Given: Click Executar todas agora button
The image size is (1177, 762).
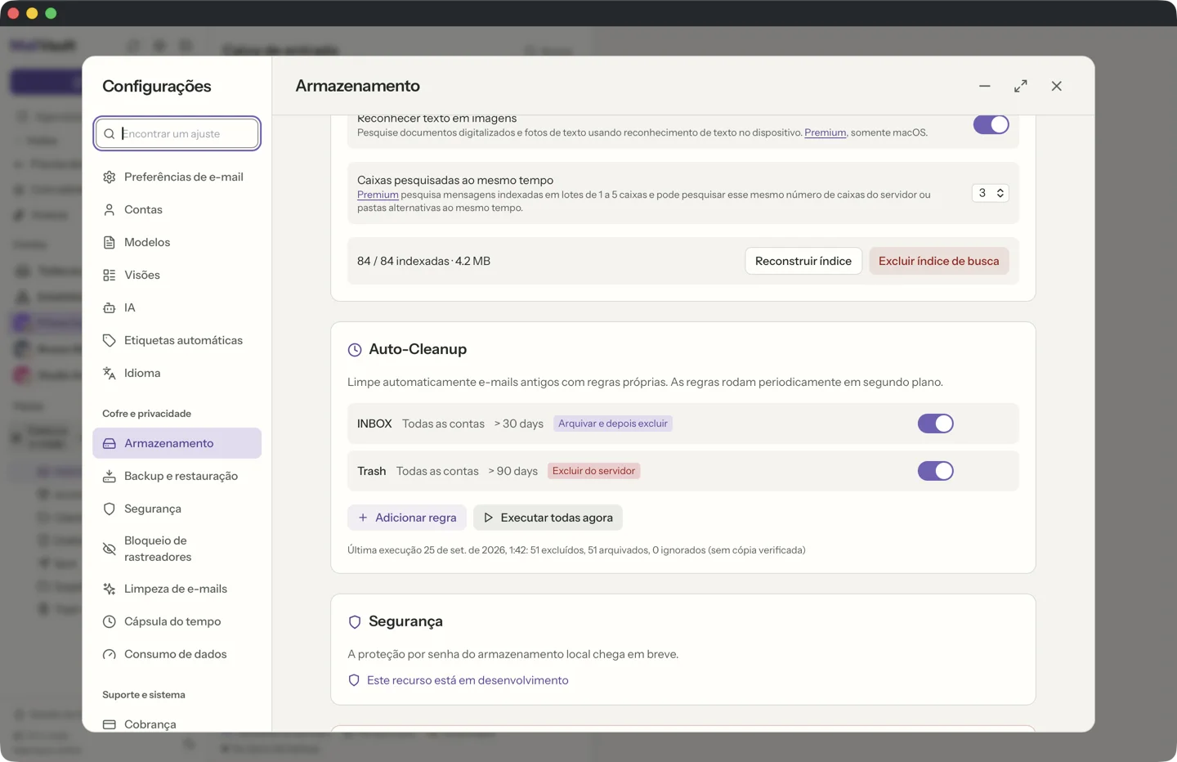Looking at the screenshot, I should coord(548,518).
